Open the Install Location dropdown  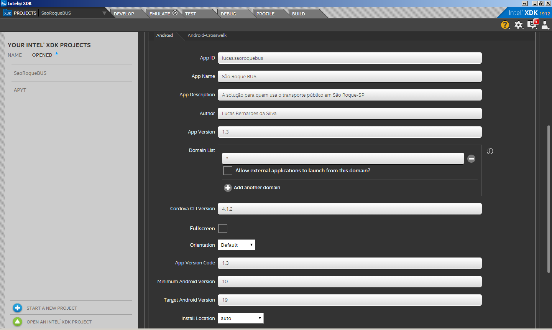click(x=241, y=318)
